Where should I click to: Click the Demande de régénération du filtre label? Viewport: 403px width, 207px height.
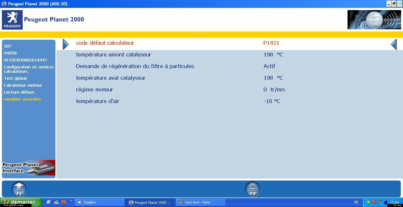pos(135,66)
